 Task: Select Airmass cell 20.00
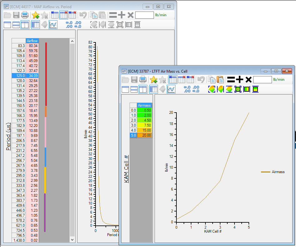tap(145, 135)
